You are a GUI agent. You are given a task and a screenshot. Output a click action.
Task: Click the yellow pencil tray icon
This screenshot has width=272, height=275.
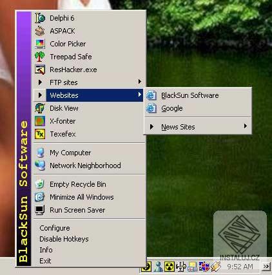[x=215, y=267]
